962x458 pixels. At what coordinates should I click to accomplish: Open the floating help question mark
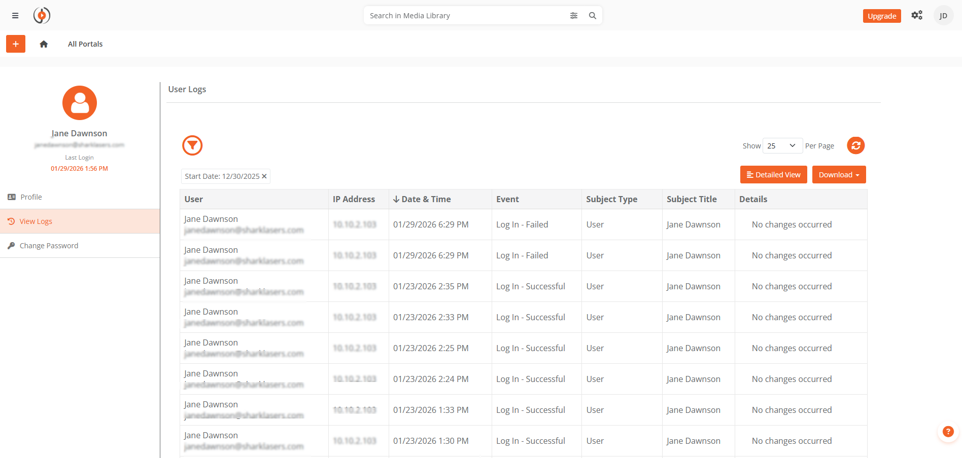click(948, 432)
